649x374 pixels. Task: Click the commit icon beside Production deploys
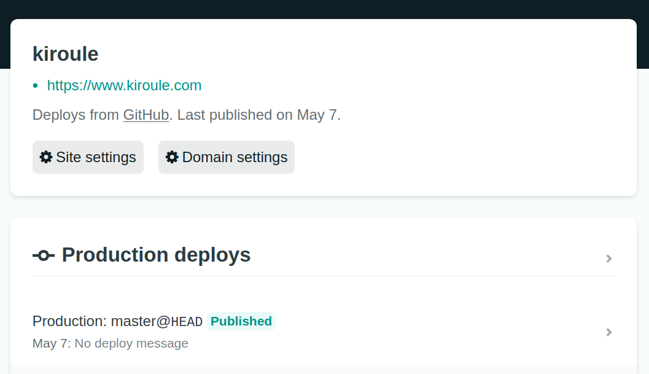tap(44, 255)
